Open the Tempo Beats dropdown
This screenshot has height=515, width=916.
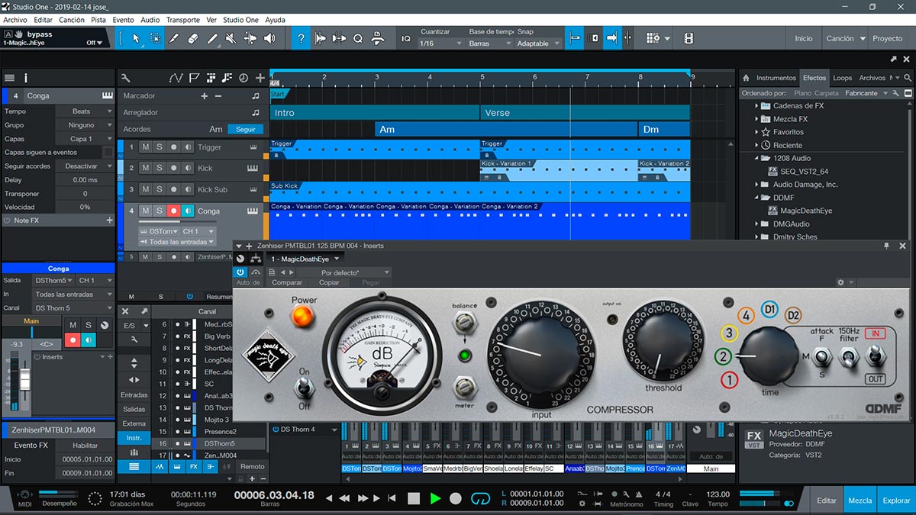click(x=84, y=111)
